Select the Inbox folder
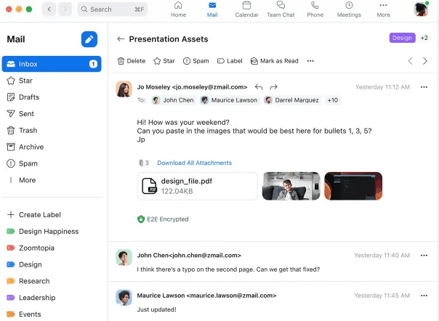 tap(52, 64)
